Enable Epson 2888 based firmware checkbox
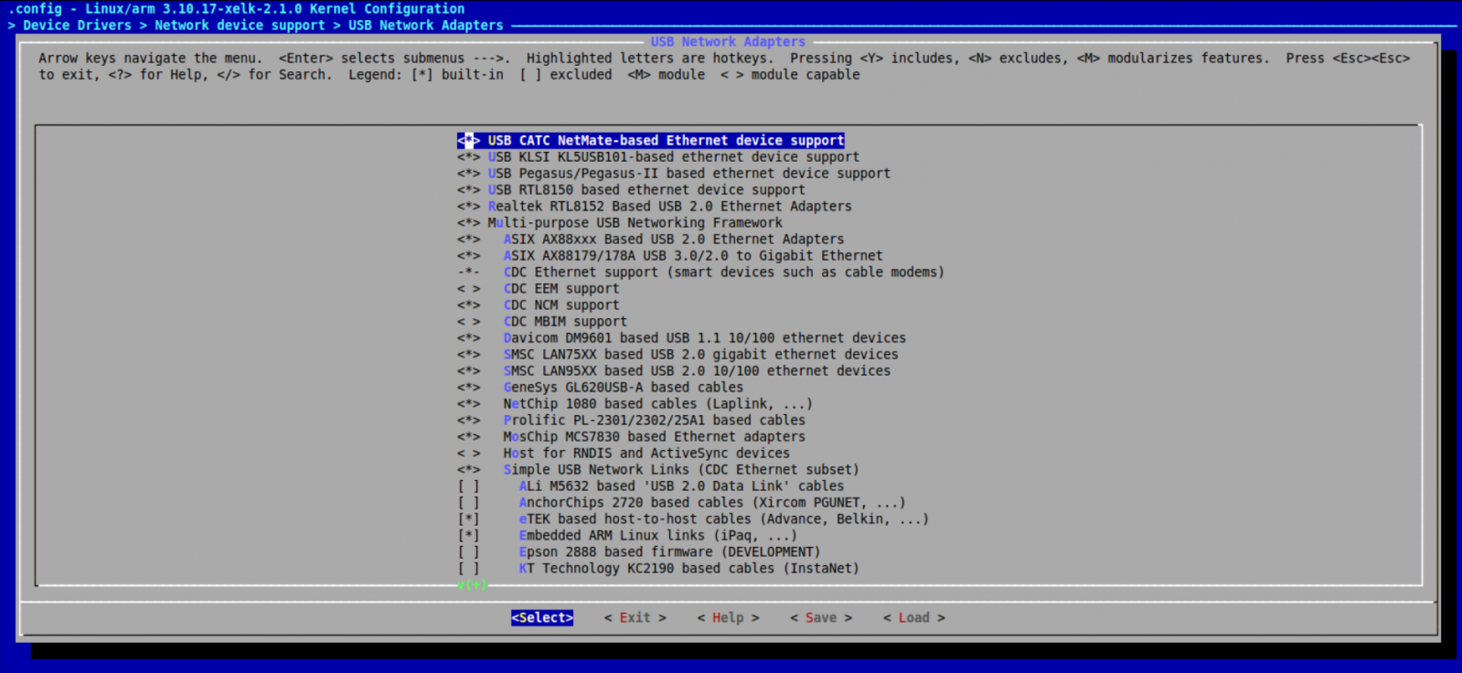The width and height of the screenshot is (1462, 673). point(468,552)
